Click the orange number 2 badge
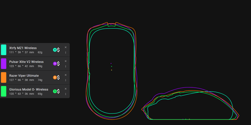 [x=55, y=77]
